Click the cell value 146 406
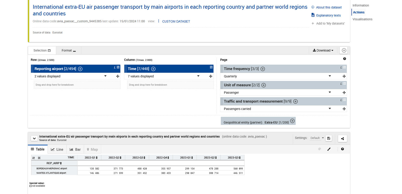Image resolution: width=402 pixels, height=194 pixels. tap(94, 173)
